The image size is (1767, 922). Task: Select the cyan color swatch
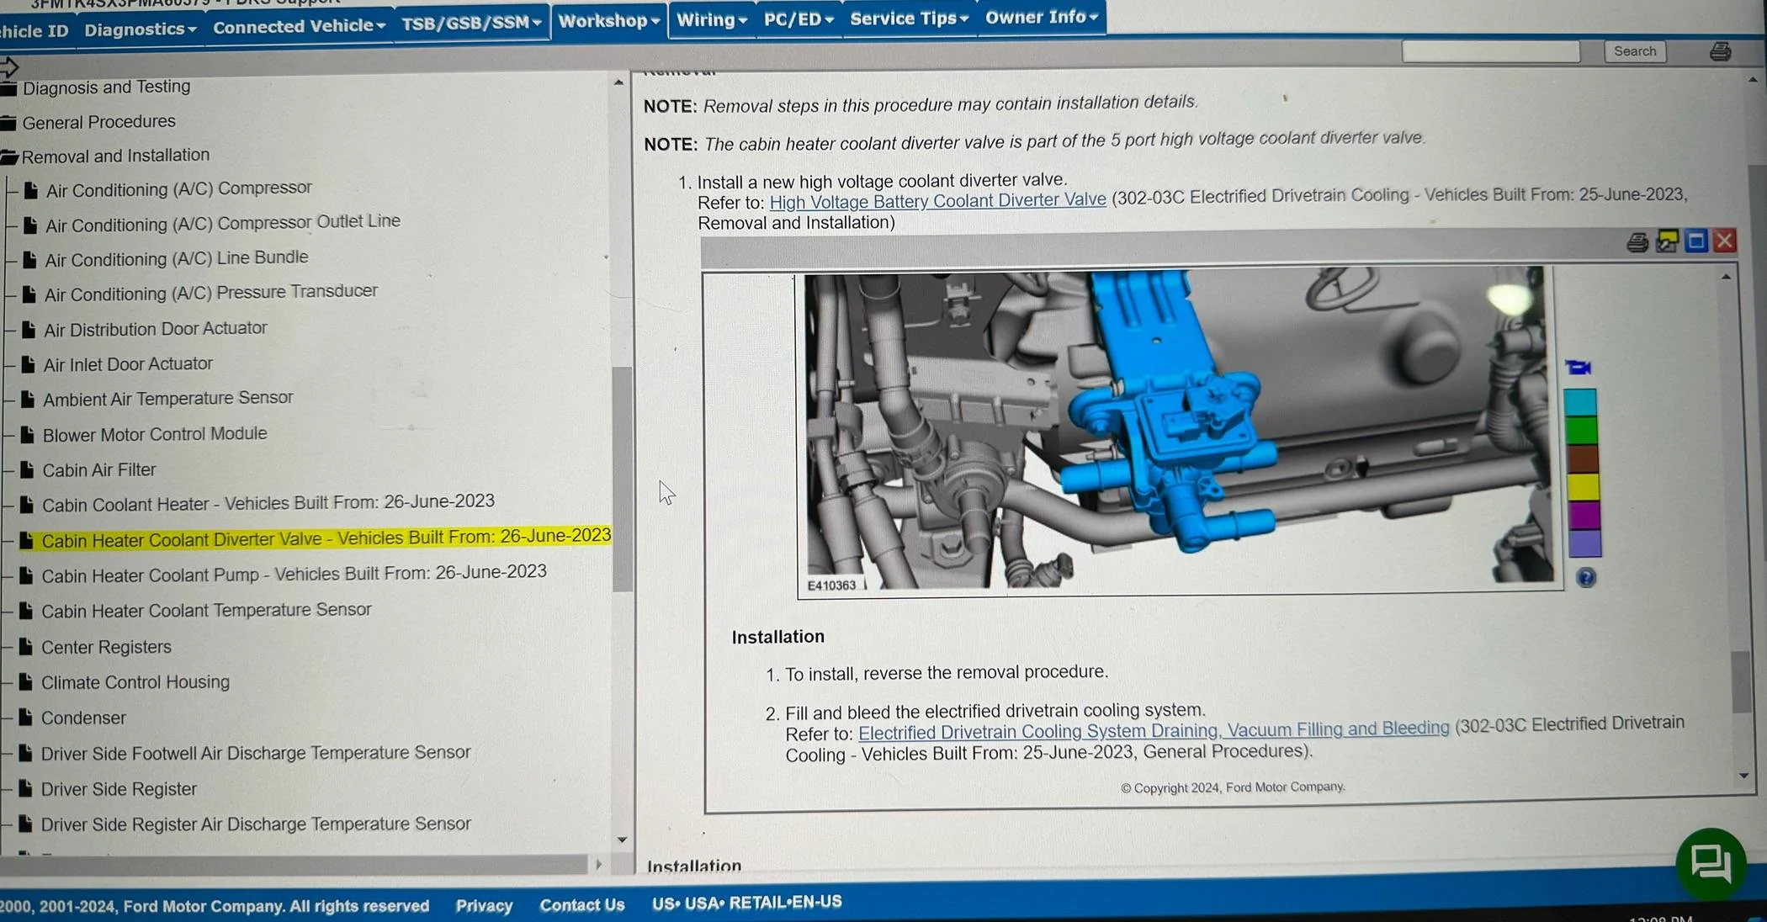(x=1580, y=401)
